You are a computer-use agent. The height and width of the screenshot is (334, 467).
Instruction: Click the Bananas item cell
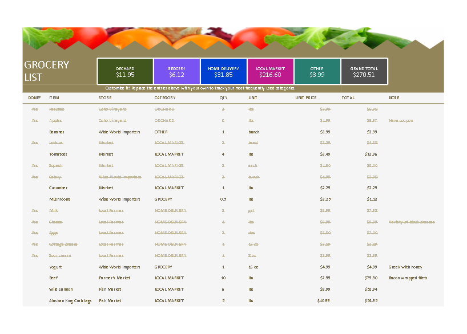point(57,132)
